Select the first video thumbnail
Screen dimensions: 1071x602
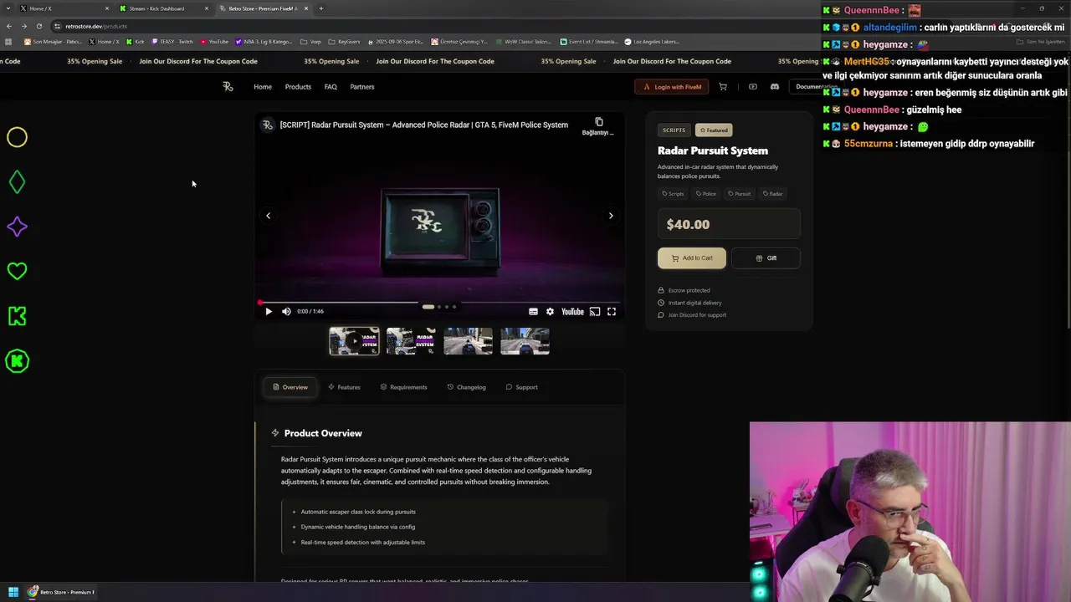[354, 341]
